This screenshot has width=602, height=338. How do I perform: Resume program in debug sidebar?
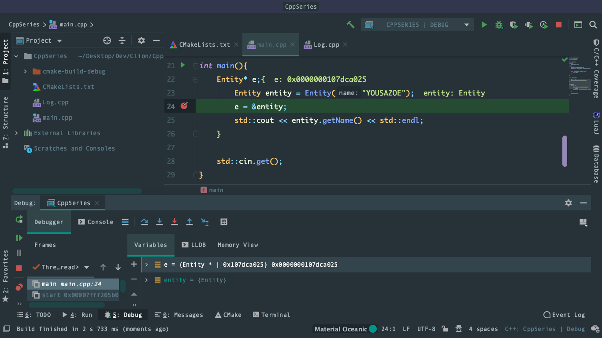click(x=19, y=238)
